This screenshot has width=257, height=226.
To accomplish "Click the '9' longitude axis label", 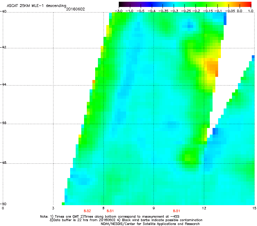I will (x=154, y=208).
